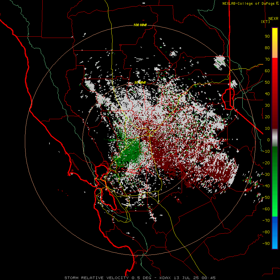Click the "0.5 DEG" elevation text
The width and height of the screenshot is (280, 280).
142,278
